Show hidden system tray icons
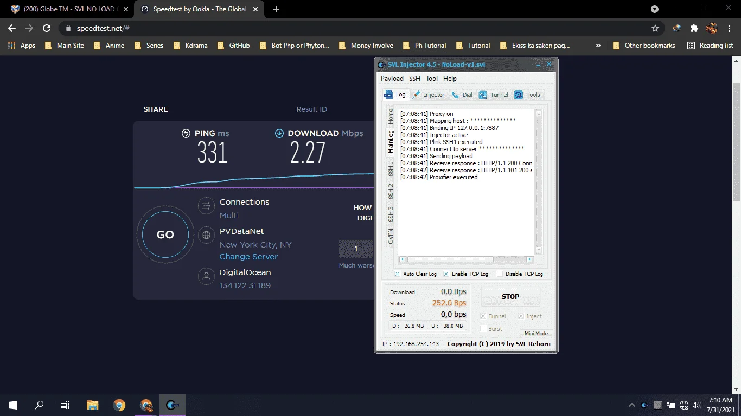741x416 pixels. click(632, 405)
